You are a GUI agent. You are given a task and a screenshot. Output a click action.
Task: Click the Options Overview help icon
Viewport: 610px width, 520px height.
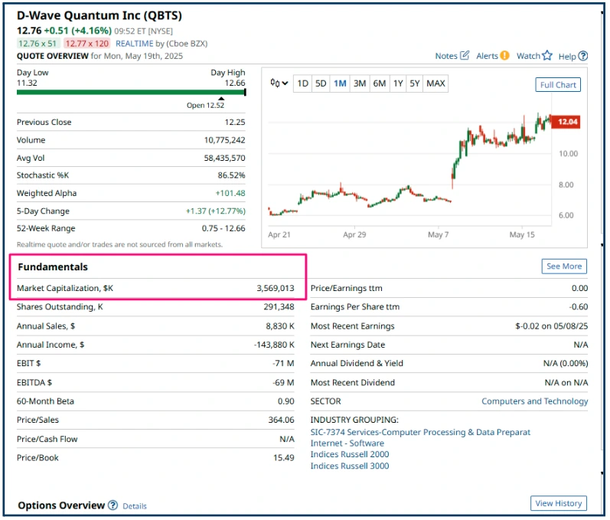click(113, 505)
